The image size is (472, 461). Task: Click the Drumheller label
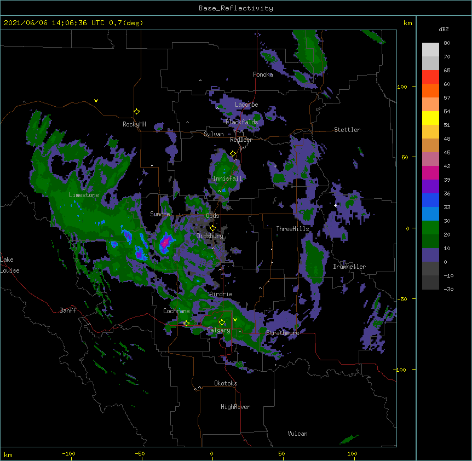[x=349, y=267]
